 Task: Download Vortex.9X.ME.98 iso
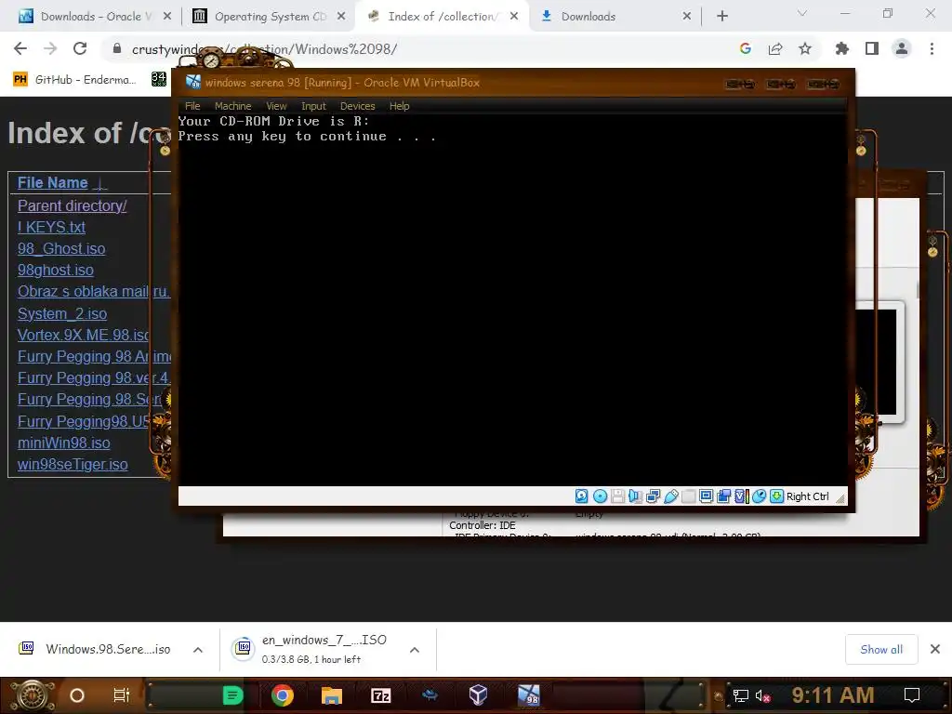pos(84,335)
